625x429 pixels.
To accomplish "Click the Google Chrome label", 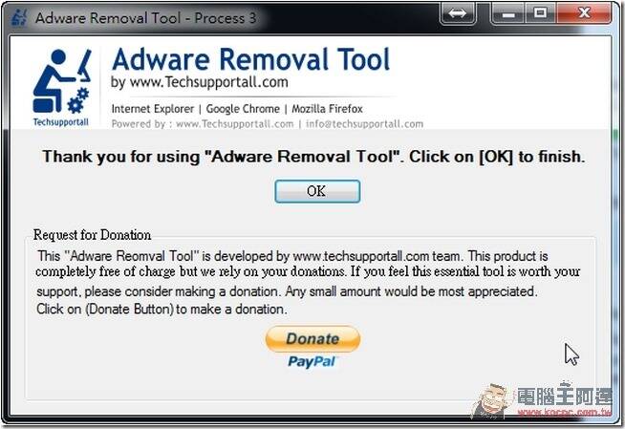I will pos(243,109).
